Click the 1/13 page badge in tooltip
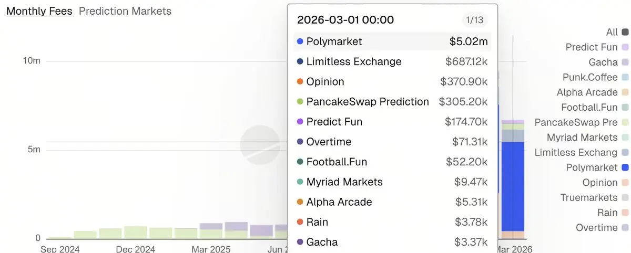631x253 pixels. coord(474,20)
